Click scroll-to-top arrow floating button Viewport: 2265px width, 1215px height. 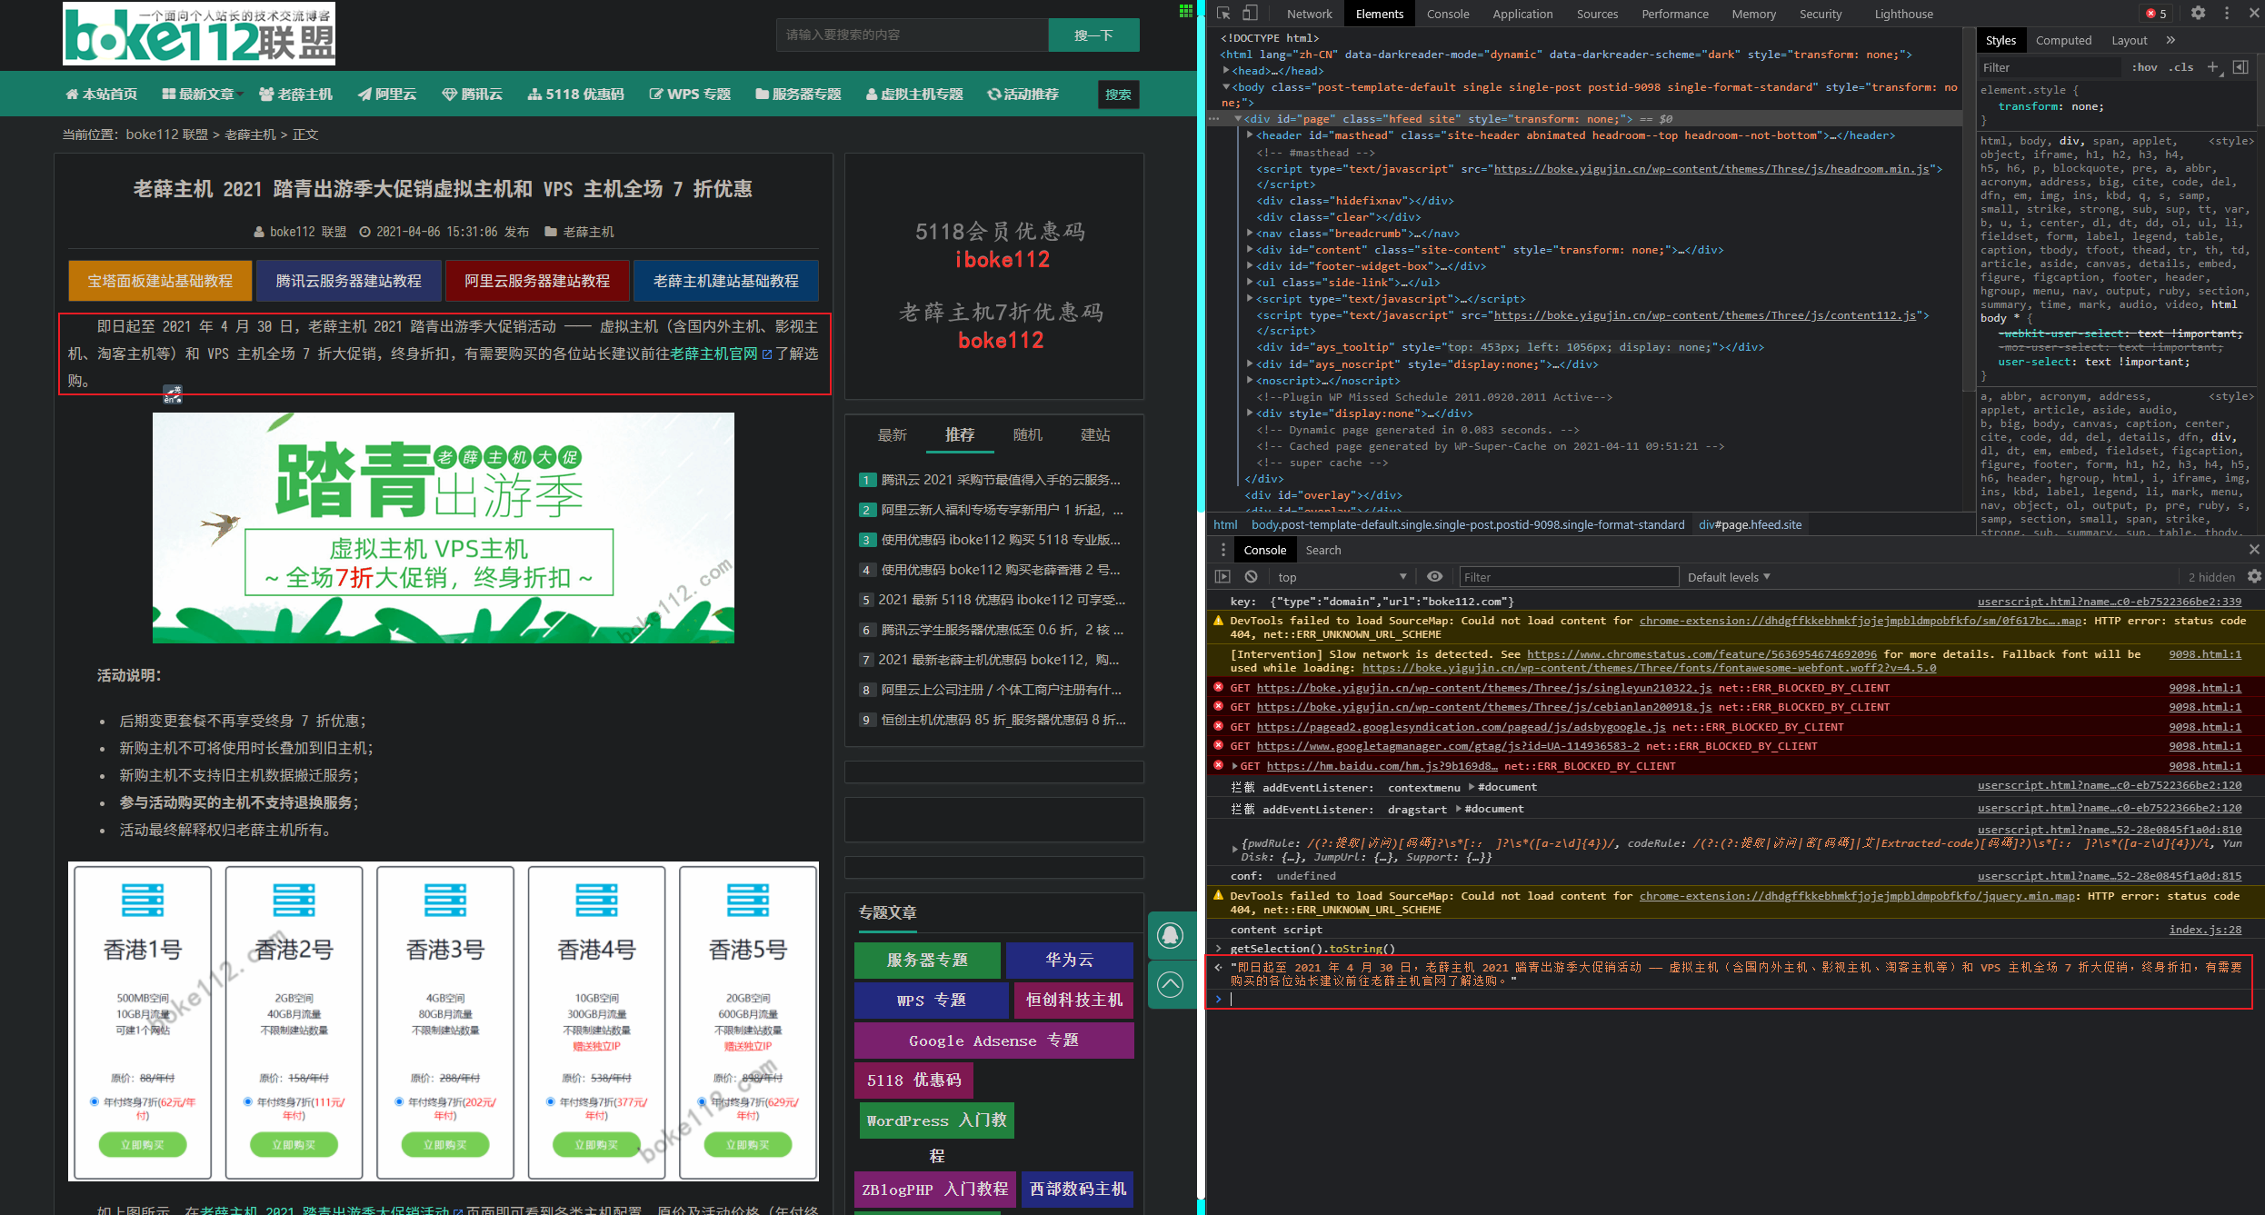tap(1171, 985)
